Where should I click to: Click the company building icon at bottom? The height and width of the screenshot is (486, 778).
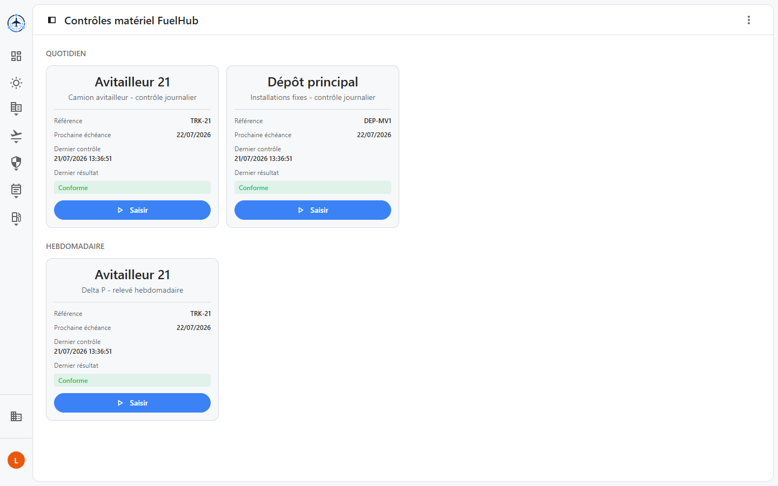16,416
